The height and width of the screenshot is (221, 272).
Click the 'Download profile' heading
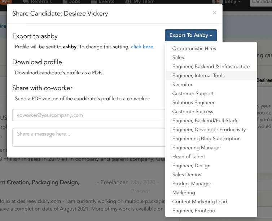[37, 62]
